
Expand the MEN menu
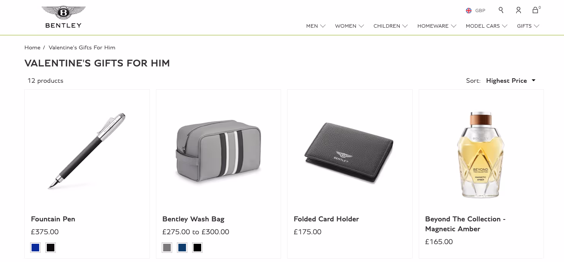(x=316, y=26)
